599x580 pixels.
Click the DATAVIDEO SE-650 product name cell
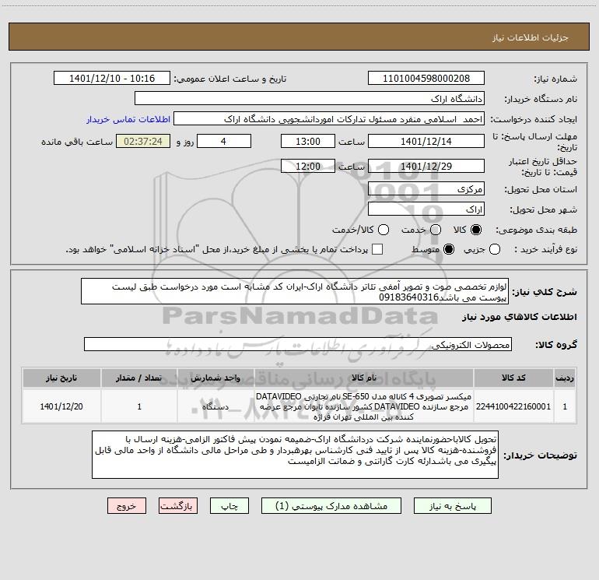point(364,406)
